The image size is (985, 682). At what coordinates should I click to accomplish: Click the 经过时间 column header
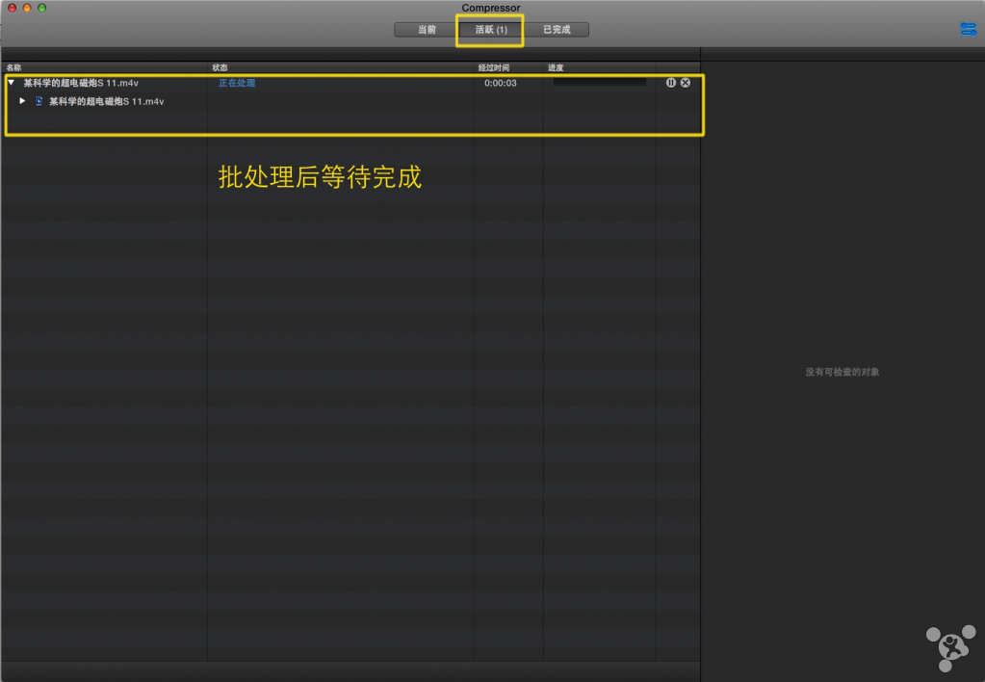pyautogui.click(x=493, y=67)
